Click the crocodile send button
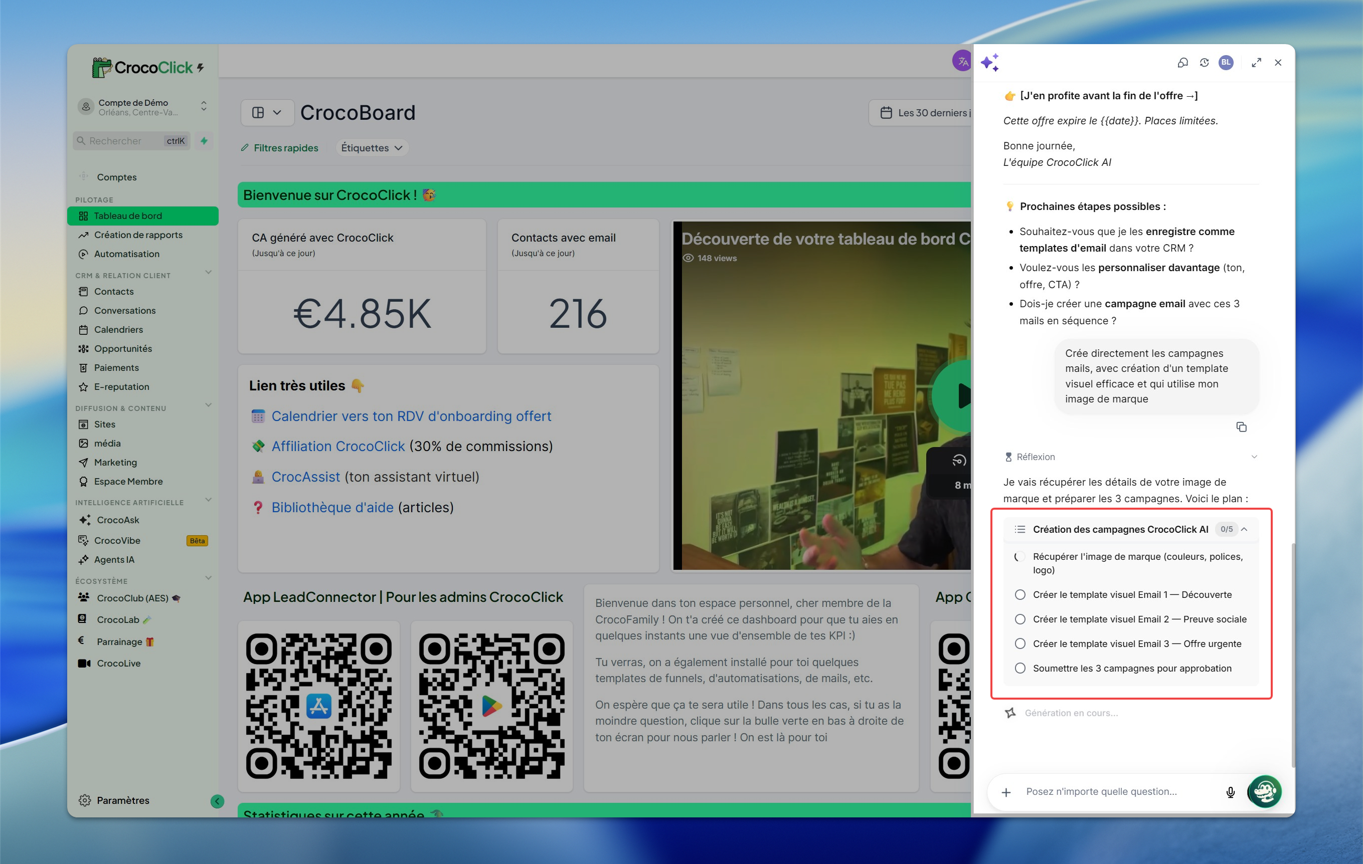1363x864 pixels. coord(1265,791)
